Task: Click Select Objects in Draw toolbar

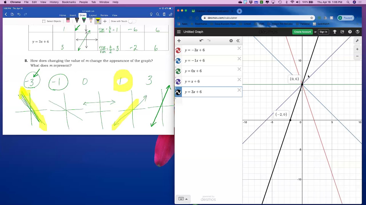Action: tap(52, 21)
